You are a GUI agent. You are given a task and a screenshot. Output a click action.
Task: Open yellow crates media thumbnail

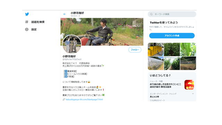tap(156, 49)
